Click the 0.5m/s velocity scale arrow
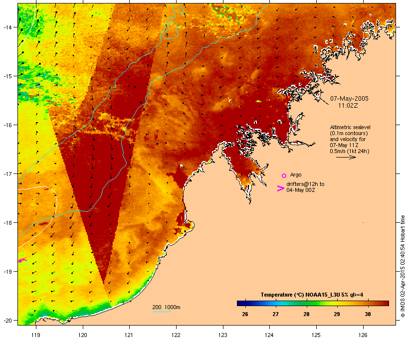The image size is (409, 339). [x=346, y=157]
